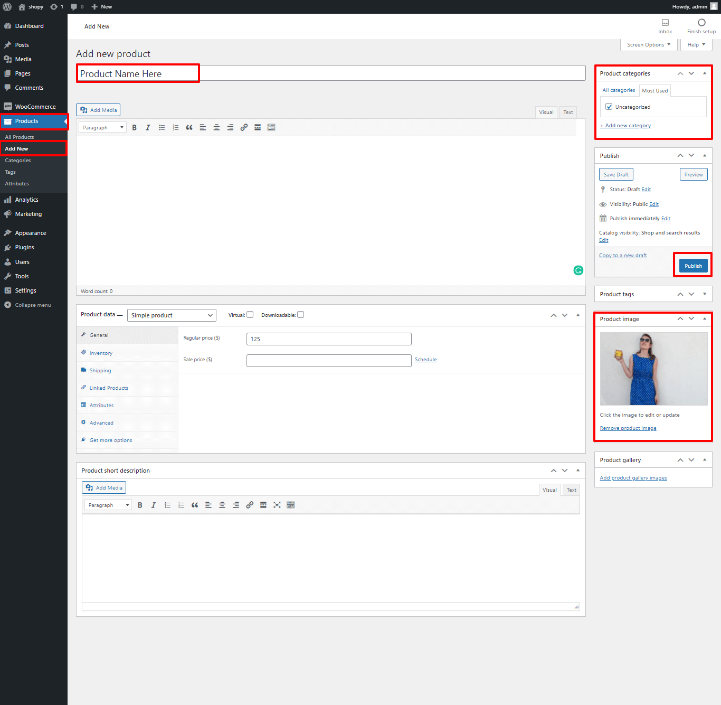Click the Bold icon in main editor toolbar
Image resolution: width=721 pixels, height=705 pixels.
pos(135,128)
